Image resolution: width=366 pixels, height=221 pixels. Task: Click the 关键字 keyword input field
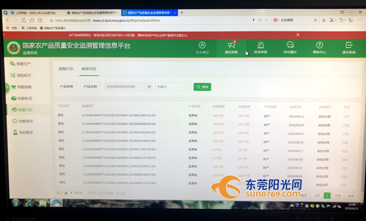pos(173,86)
